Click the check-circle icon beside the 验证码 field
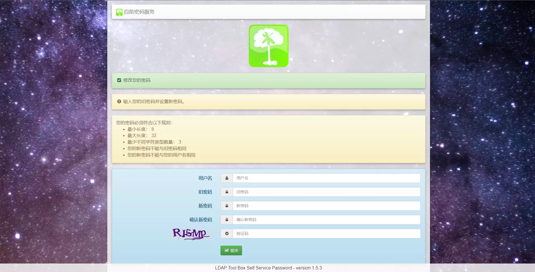 [x=227, y=234]
